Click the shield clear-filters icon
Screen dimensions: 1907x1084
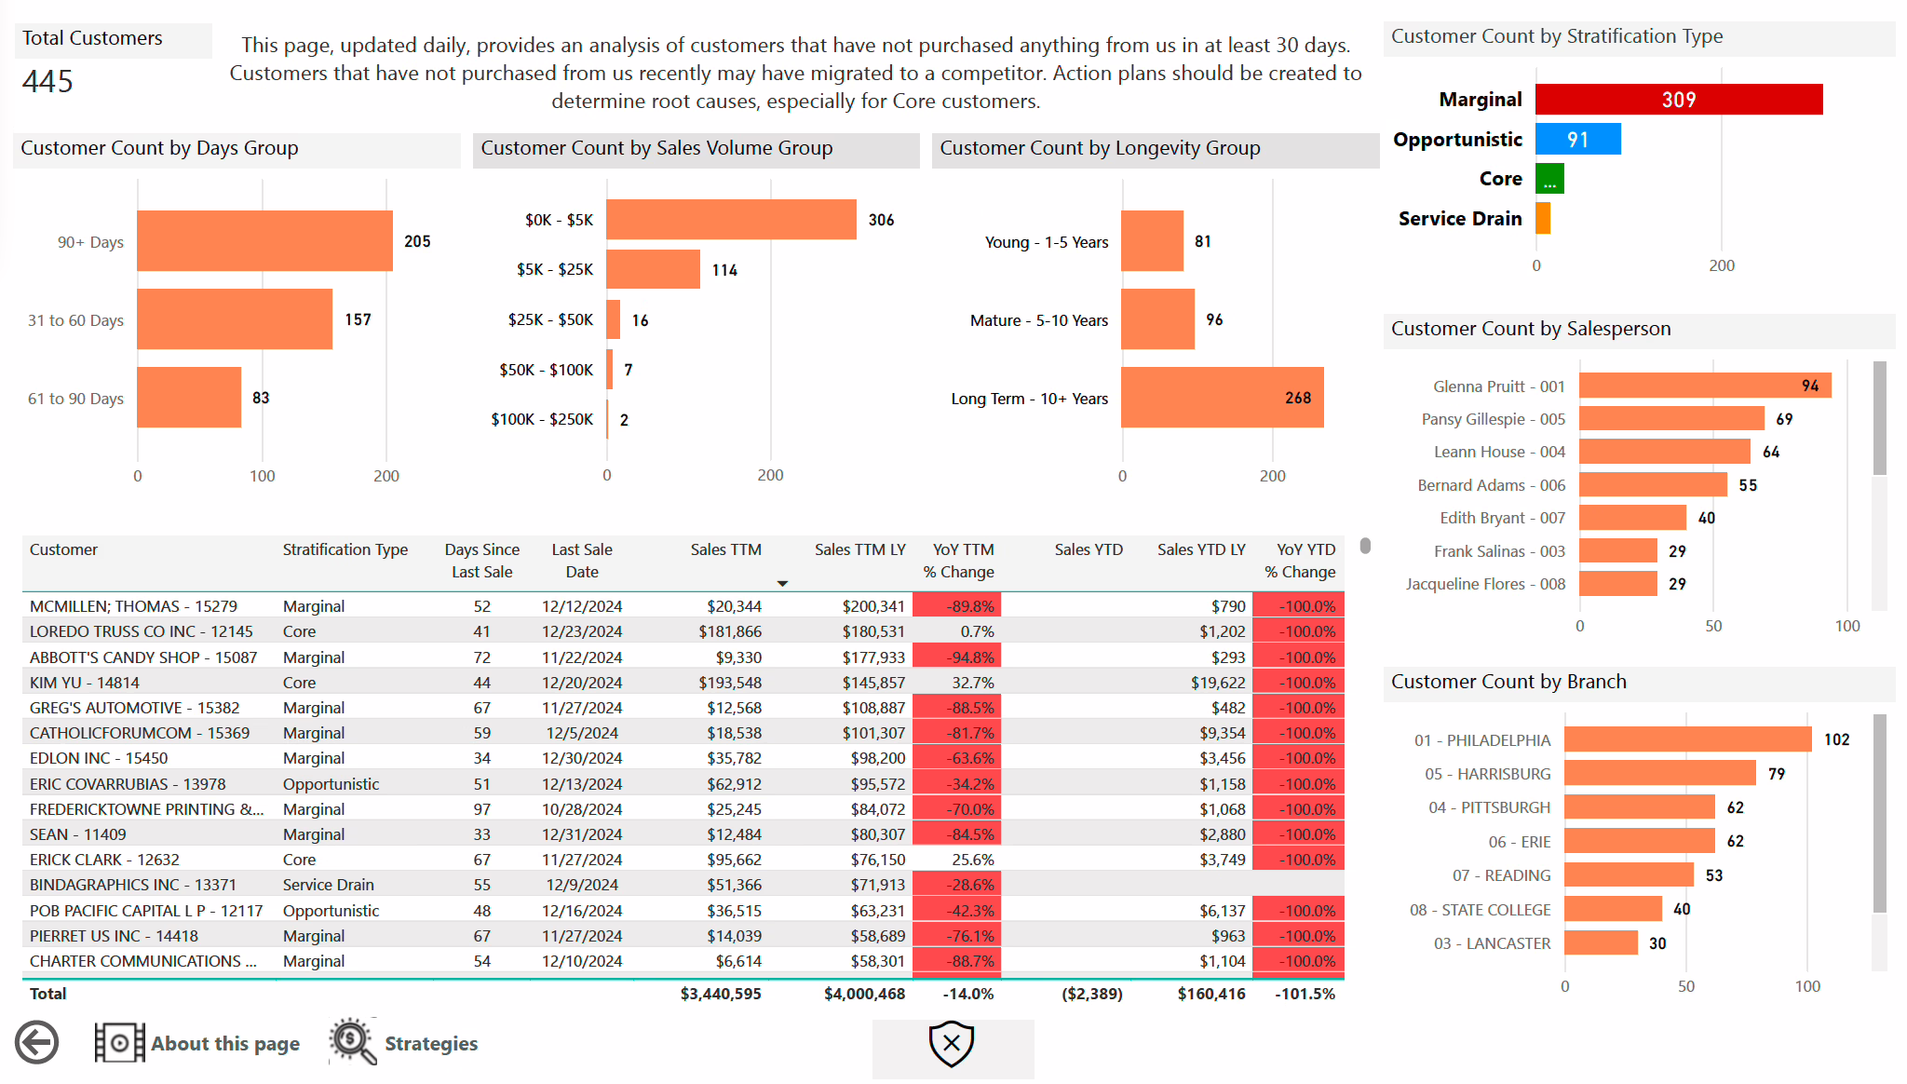click(952, 1043)
